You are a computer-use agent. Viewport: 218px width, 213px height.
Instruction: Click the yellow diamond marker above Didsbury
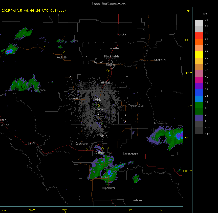coord(98,105)
